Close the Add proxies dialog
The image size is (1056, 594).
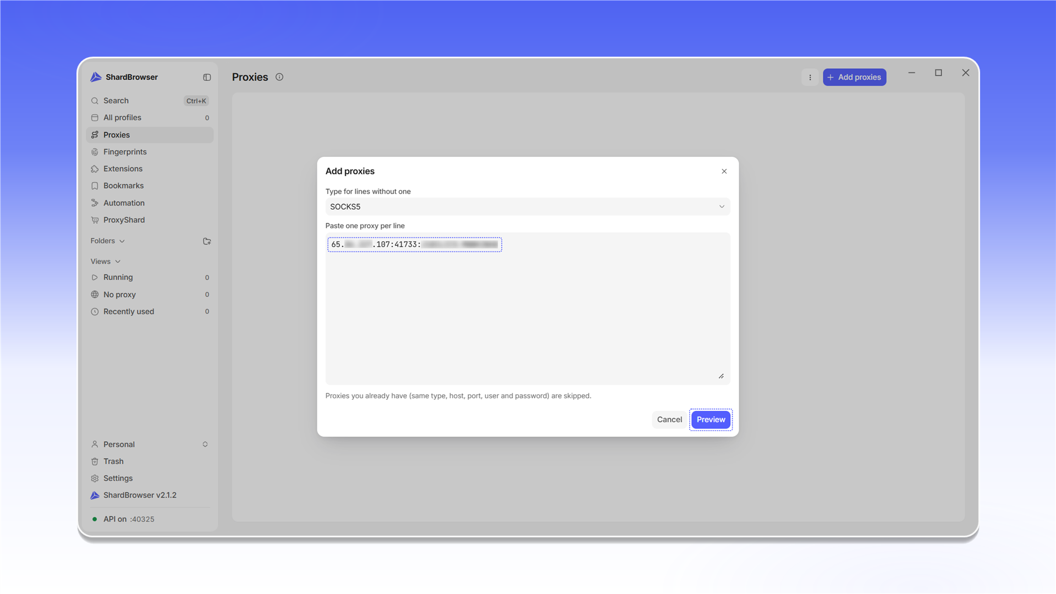724,172
